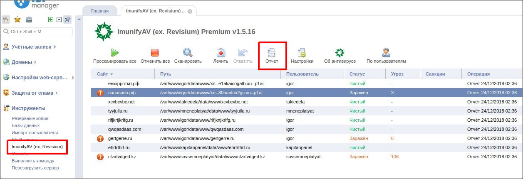Switch sidebar to tree menu view

[x=6, y=19]
